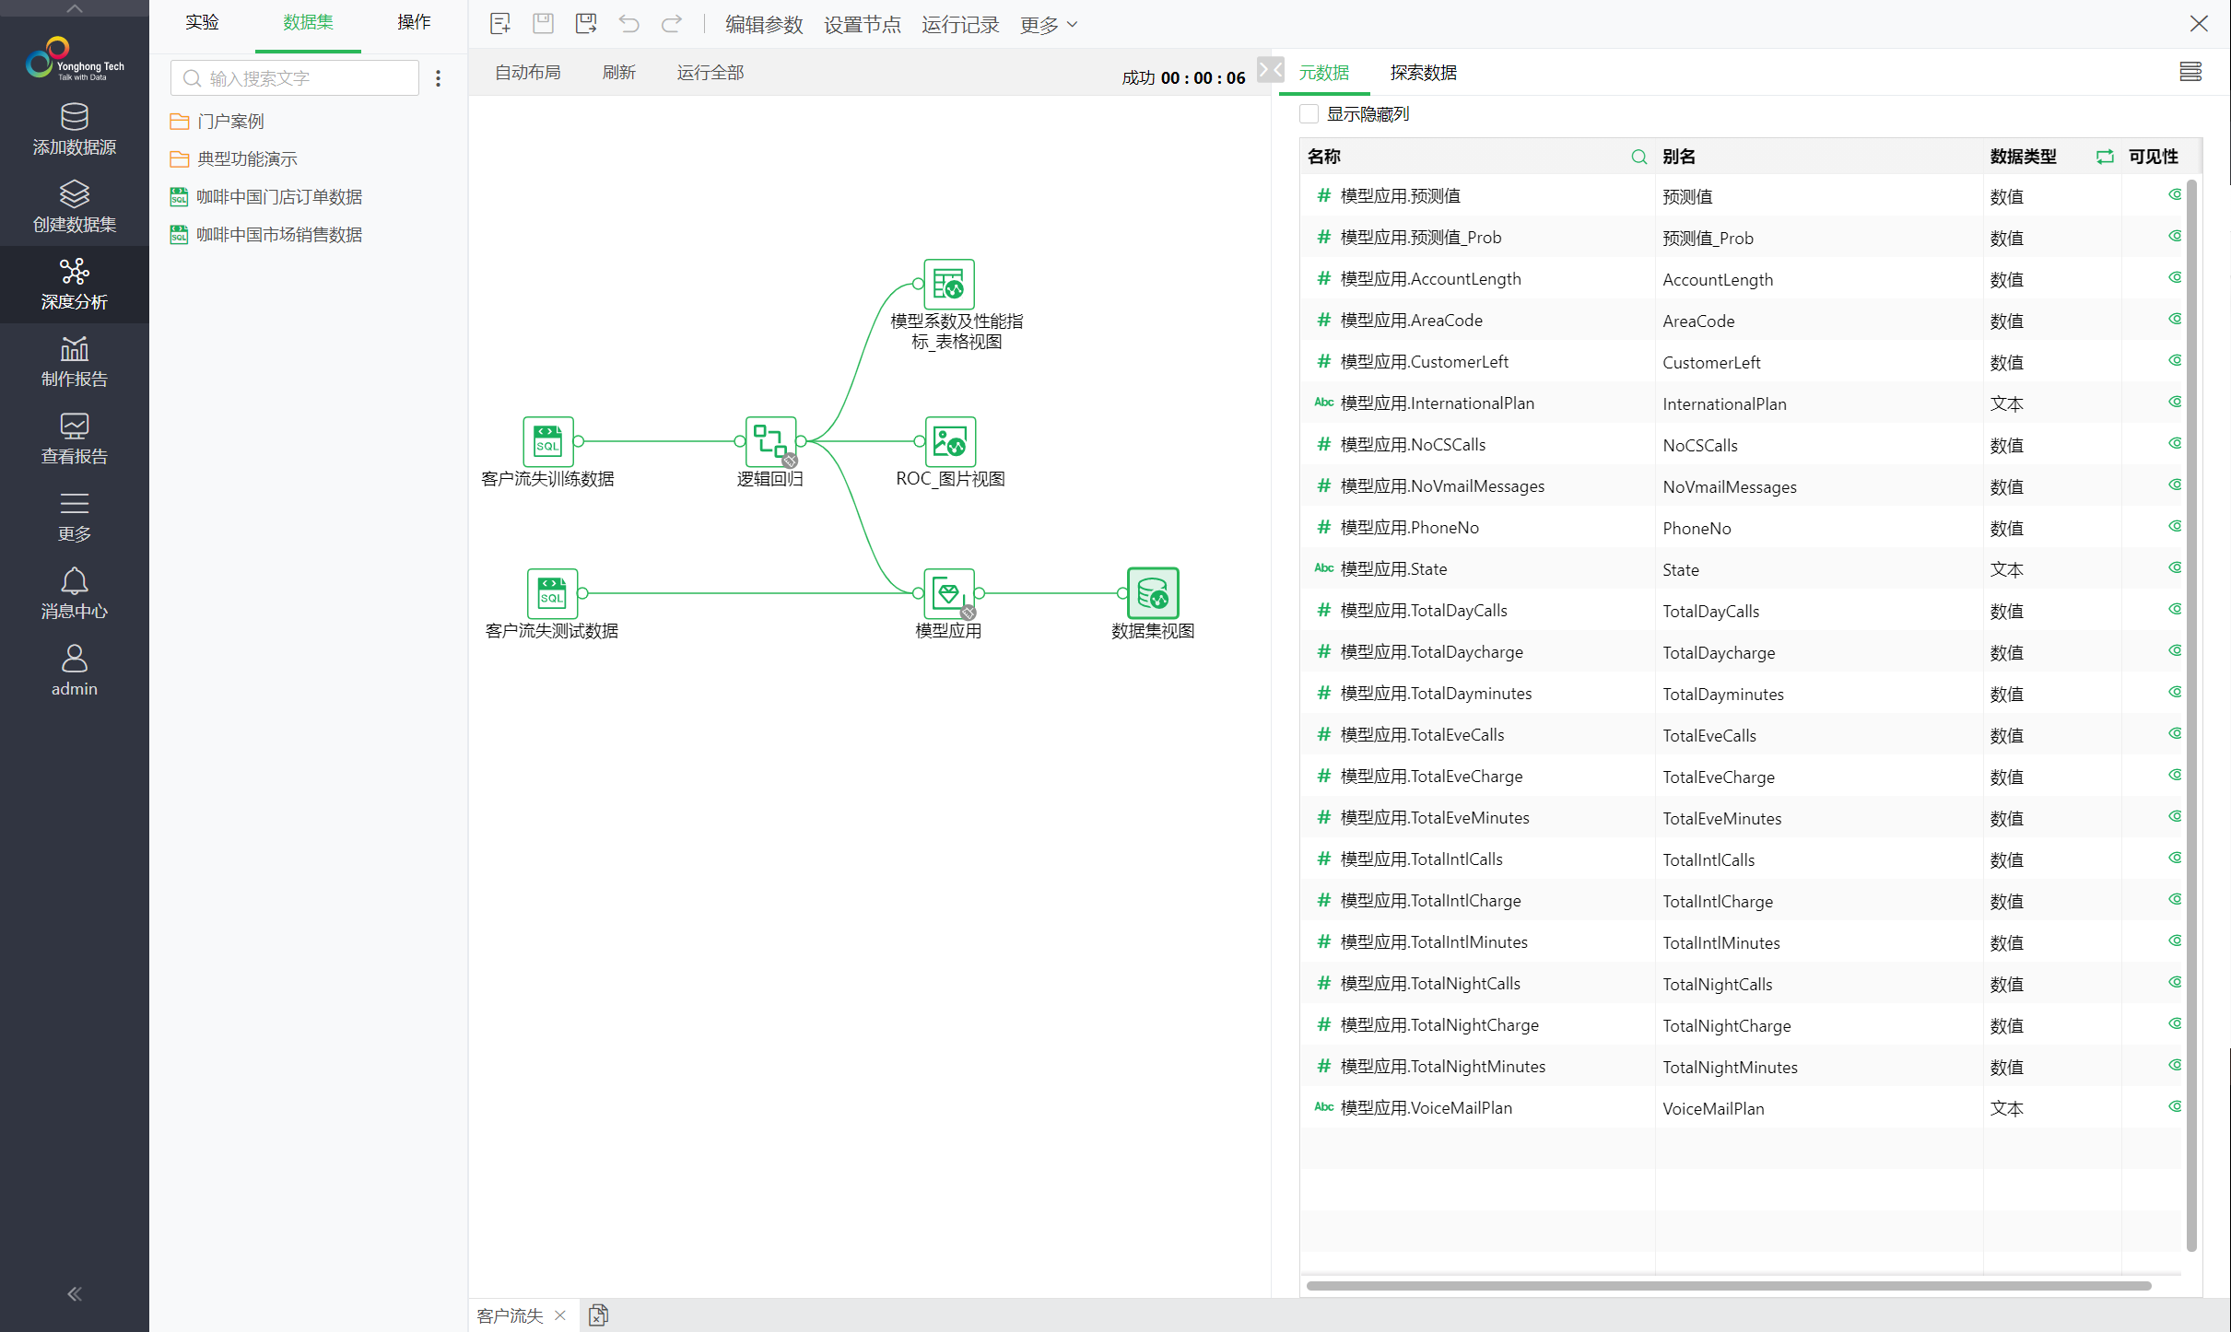Click the 设置节点 button
This screenshot has height=1332, width=2231.
[x=862, y=25]
